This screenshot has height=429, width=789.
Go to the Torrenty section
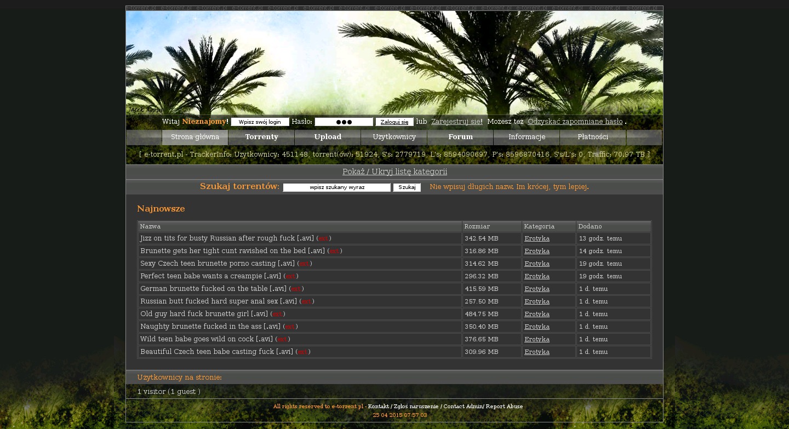pos(261,137)
